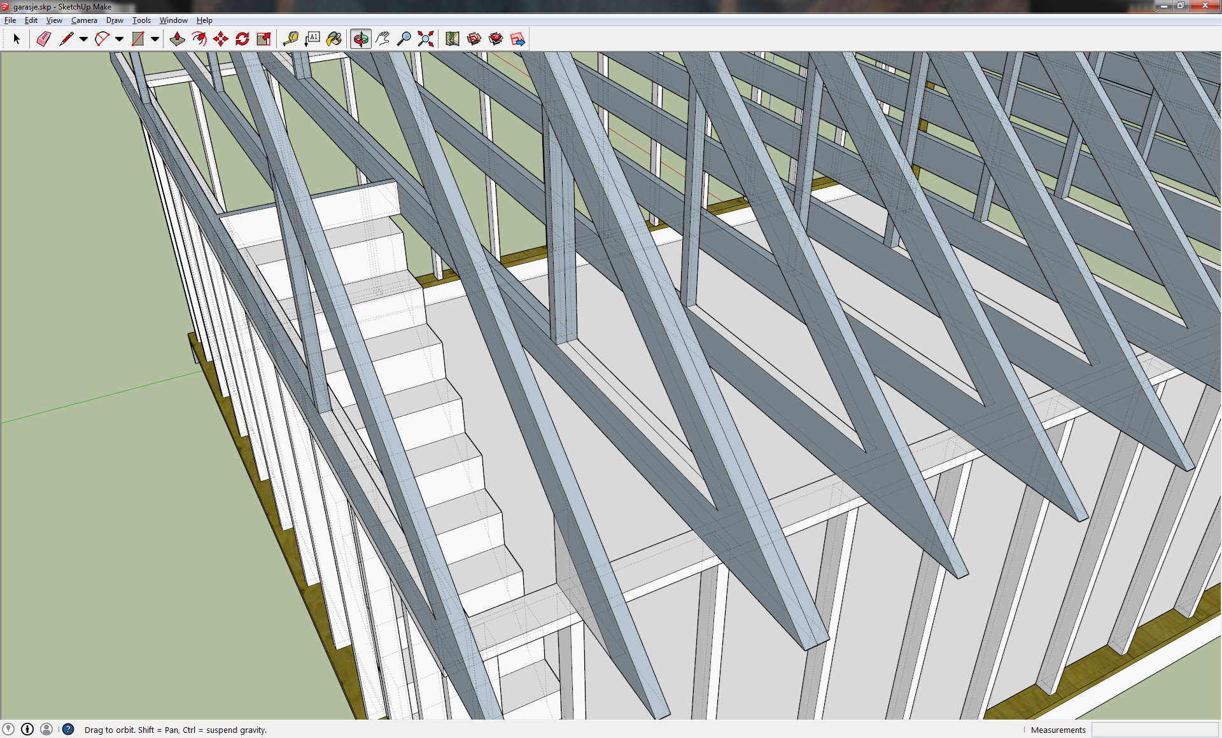Viewport: 1222px width, 738px height.
Task: Select the Move tool
Action: (x=221, y=39)
